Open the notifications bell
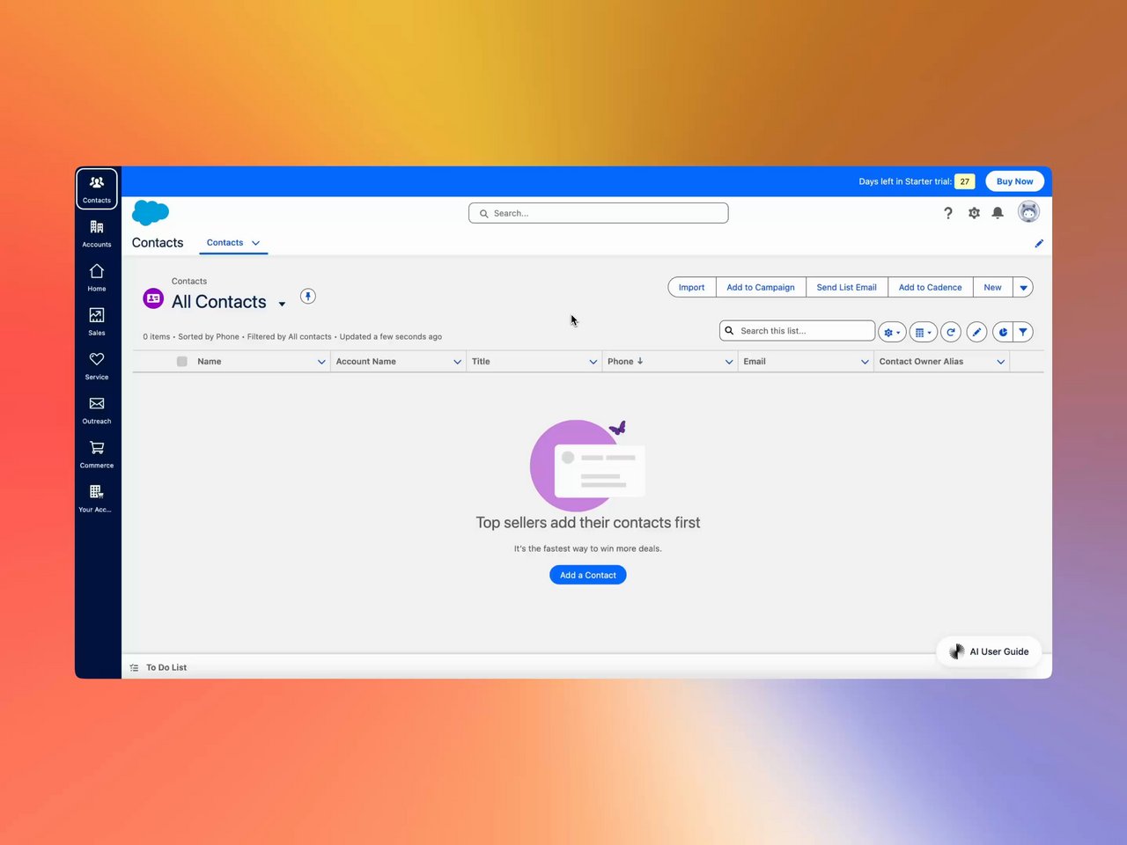This screenshot has width=1127, height=845. coord(998,213)
